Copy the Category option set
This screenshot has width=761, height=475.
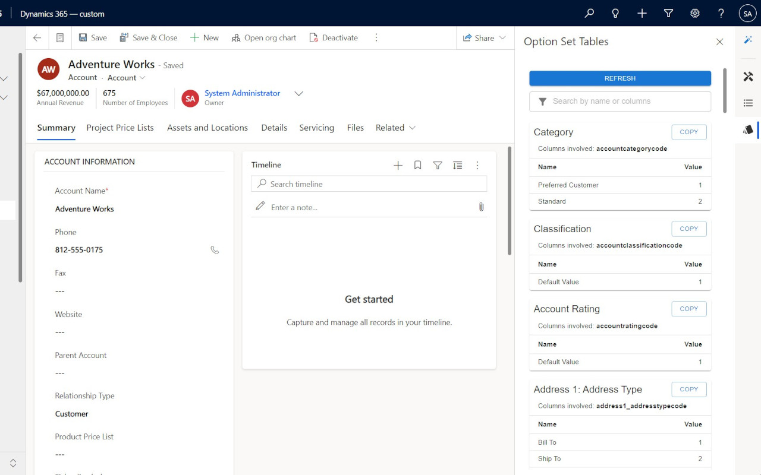(689, 132)
